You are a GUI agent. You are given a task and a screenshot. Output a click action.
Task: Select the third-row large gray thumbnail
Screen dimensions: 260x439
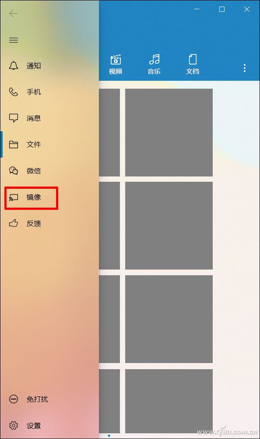(169, 319)
